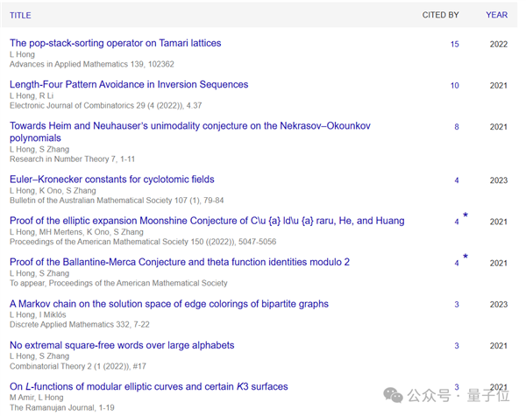Click the WeChat logo in the watermark

tap(394, 395)
